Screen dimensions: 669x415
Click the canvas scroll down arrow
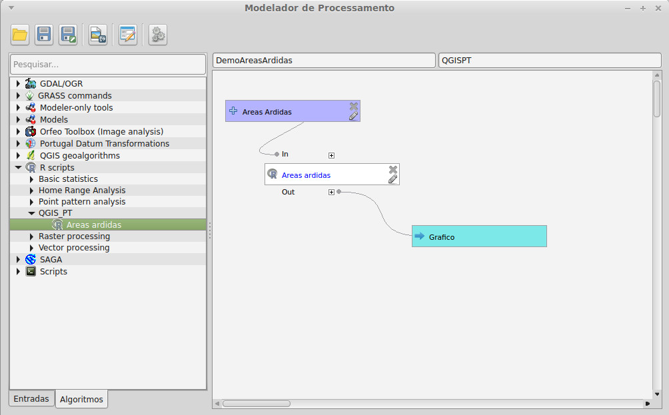tap(657, 394)
